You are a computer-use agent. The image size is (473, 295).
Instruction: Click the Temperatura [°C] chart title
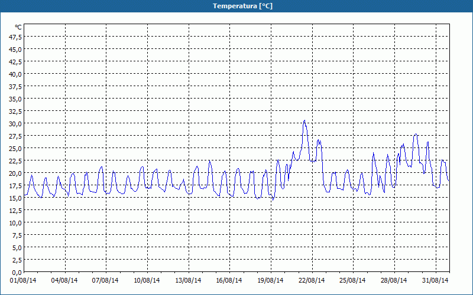tap(242, 6)
